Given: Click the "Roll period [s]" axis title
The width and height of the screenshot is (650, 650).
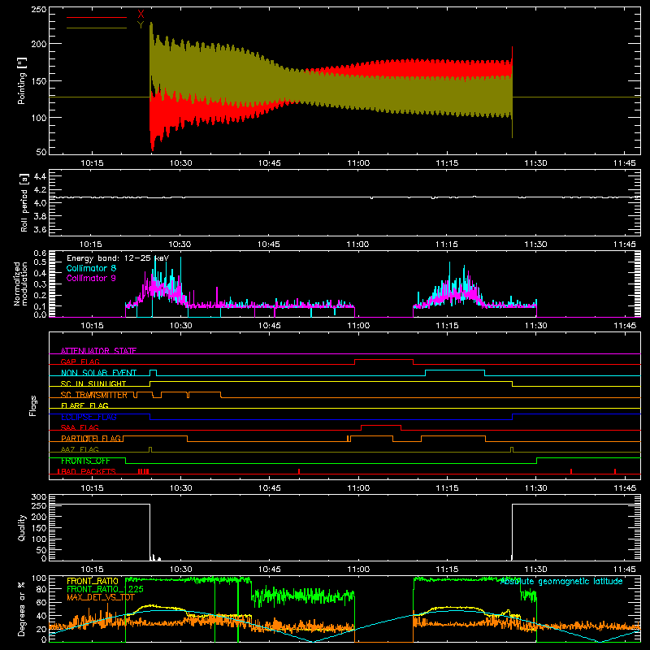Looking at the screenshot, I should tap(24, 202).
